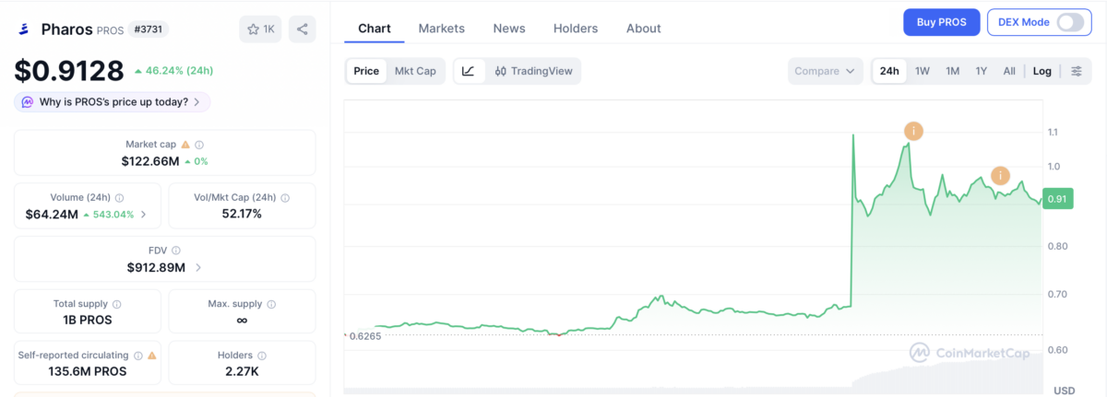The image size is (1107, 397).
Task: Click the 46.24% (24h) change text
Action: tap(177, 71)
